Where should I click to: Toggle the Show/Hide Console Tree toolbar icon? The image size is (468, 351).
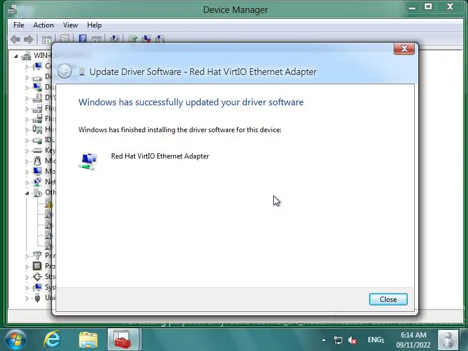(47, 39)
